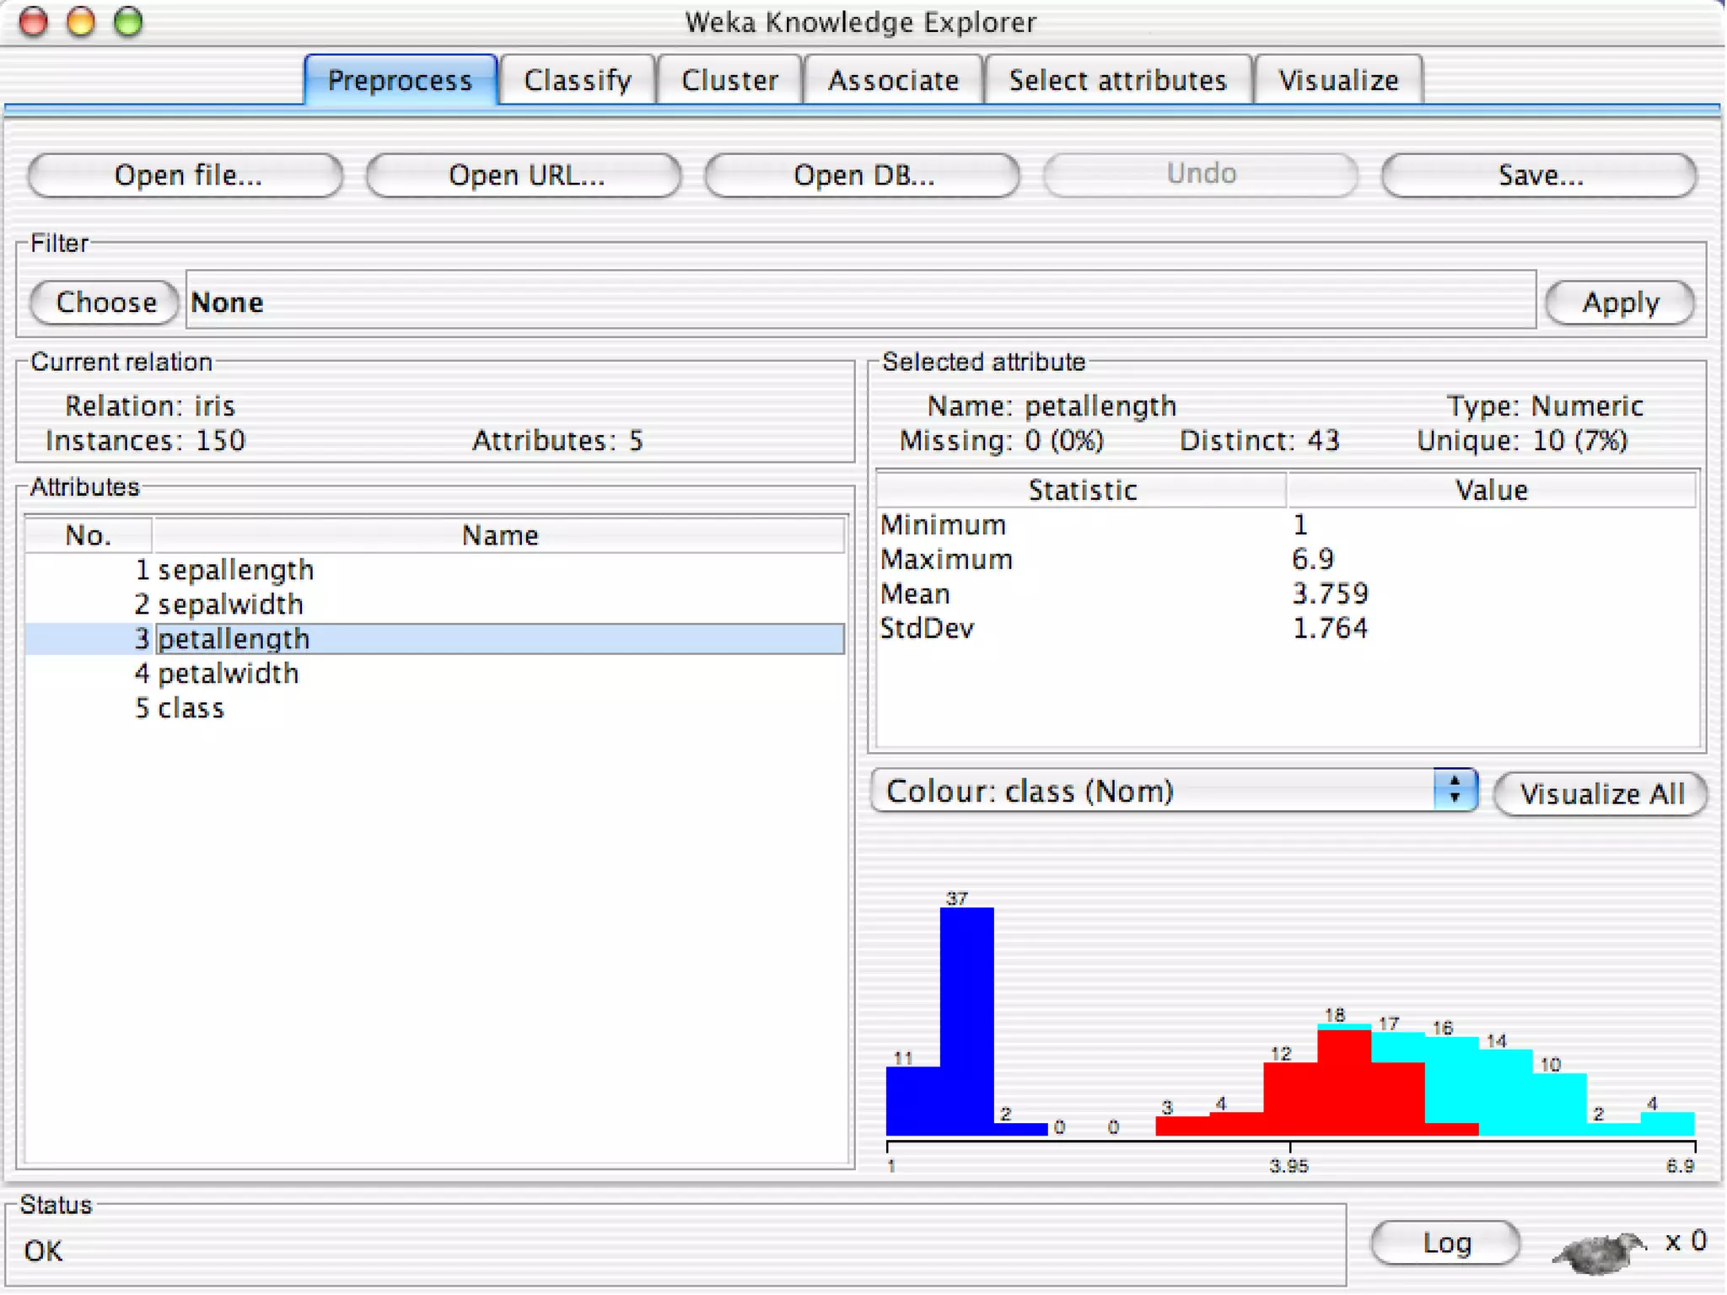Select the petalwidth attribute row
The image size is (1727, 1295).
click(x=228, y=674)
